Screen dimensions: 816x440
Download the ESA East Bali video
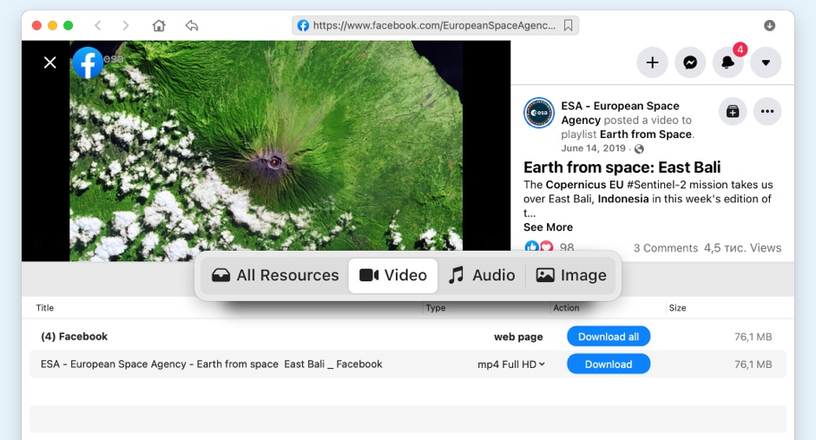coord(609,364)
